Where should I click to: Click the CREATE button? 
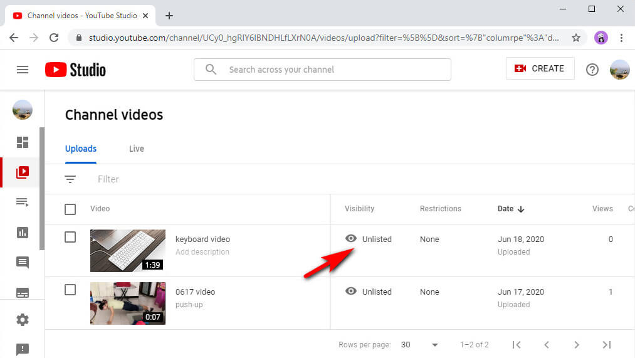540,69
